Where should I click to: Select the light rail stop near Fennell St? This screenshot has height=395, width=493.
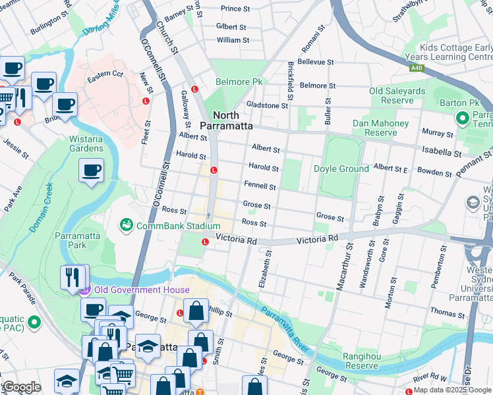coord(214,171)
